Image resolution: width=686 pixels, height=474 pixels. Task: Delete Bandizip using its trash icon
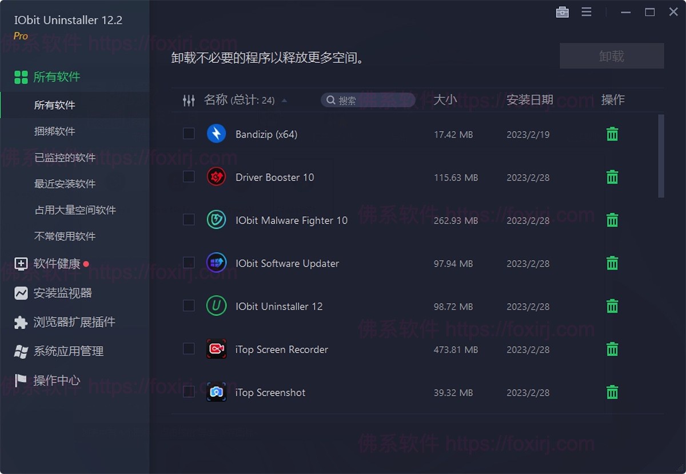(612, 134)
